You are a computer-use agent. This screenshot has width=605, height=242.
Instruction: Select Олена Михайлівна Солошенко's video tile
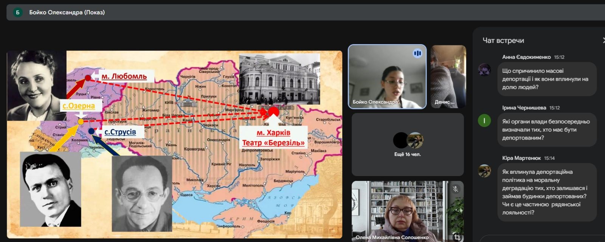coord(401,211)
